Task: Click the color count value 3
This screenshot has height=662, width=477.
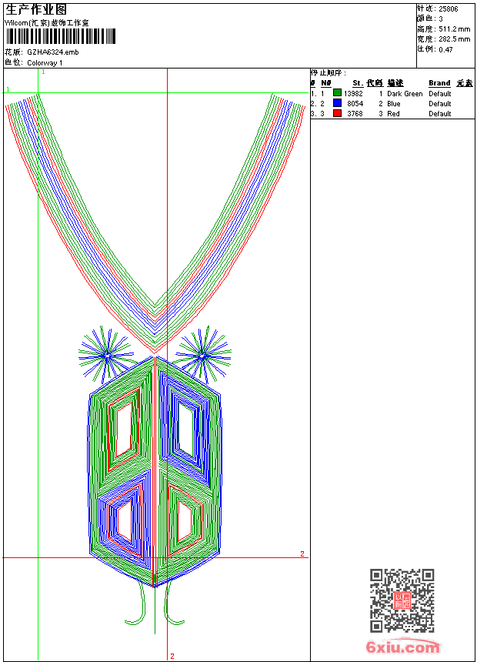Action: click(441, 19)
